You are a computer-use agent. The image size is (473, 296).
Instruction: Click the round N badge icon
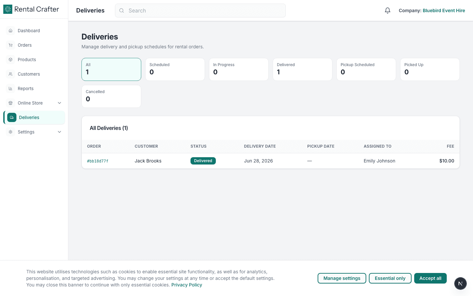click(460, 284)
